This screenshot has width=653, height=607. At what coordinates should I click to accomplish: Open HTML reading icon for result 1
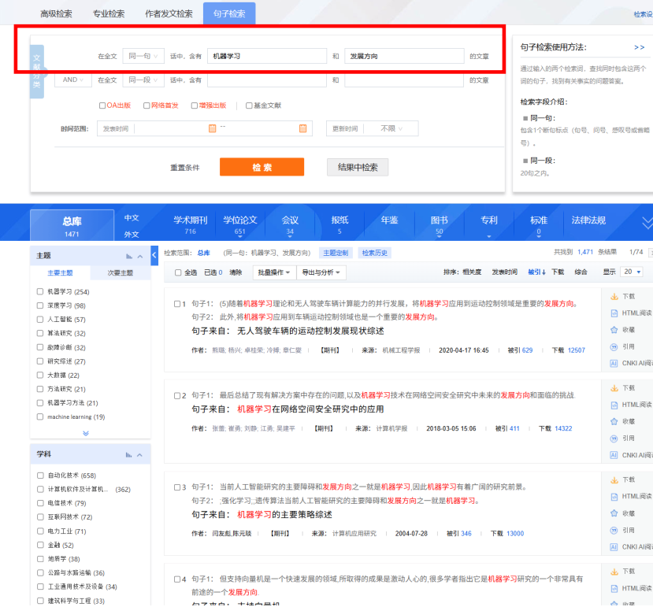[614, 313]
